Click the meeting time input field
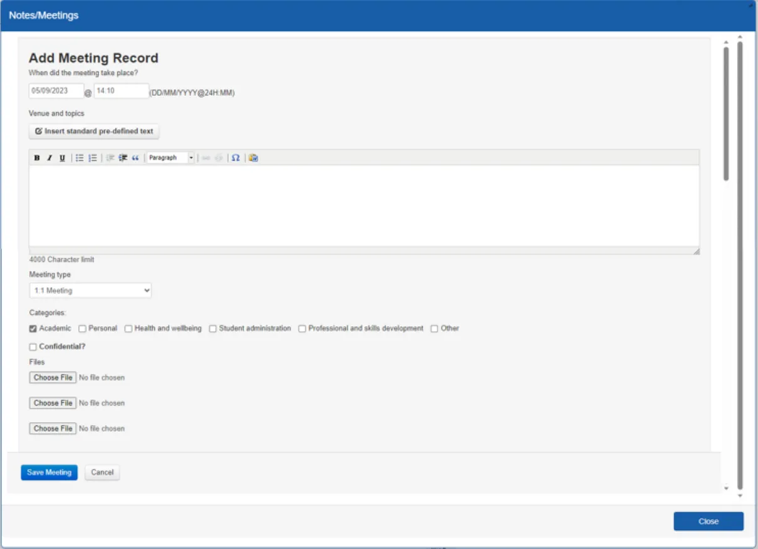 coord(121,90)
